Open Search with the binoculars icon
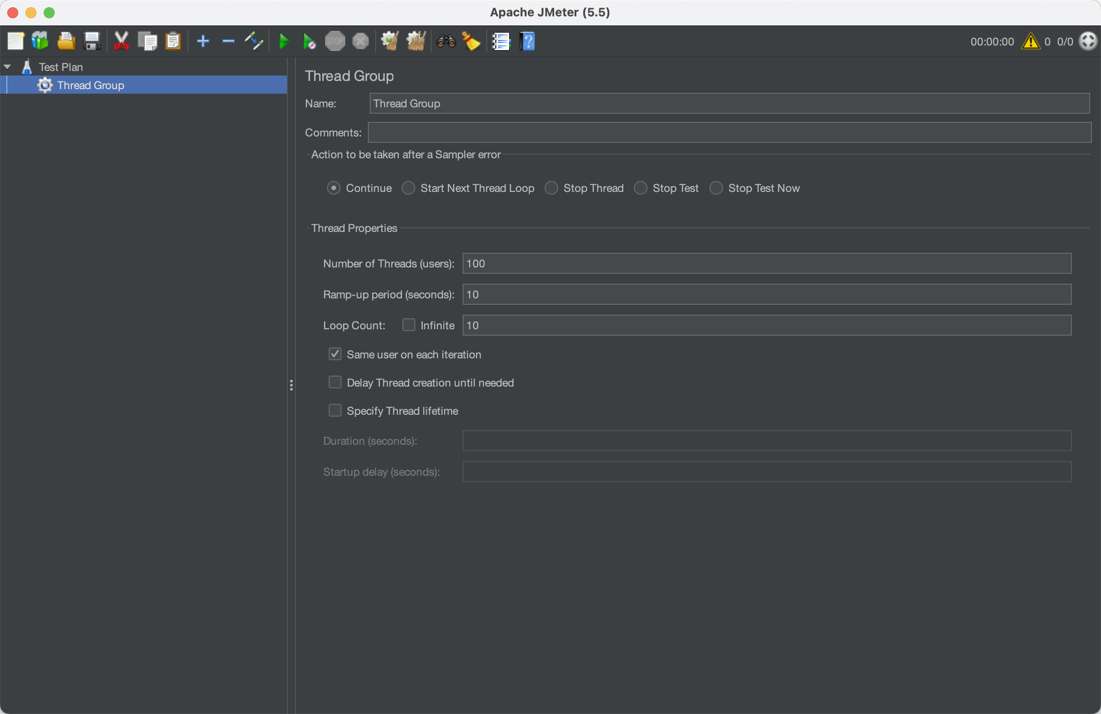1101x714 pixels. point(446,41)
